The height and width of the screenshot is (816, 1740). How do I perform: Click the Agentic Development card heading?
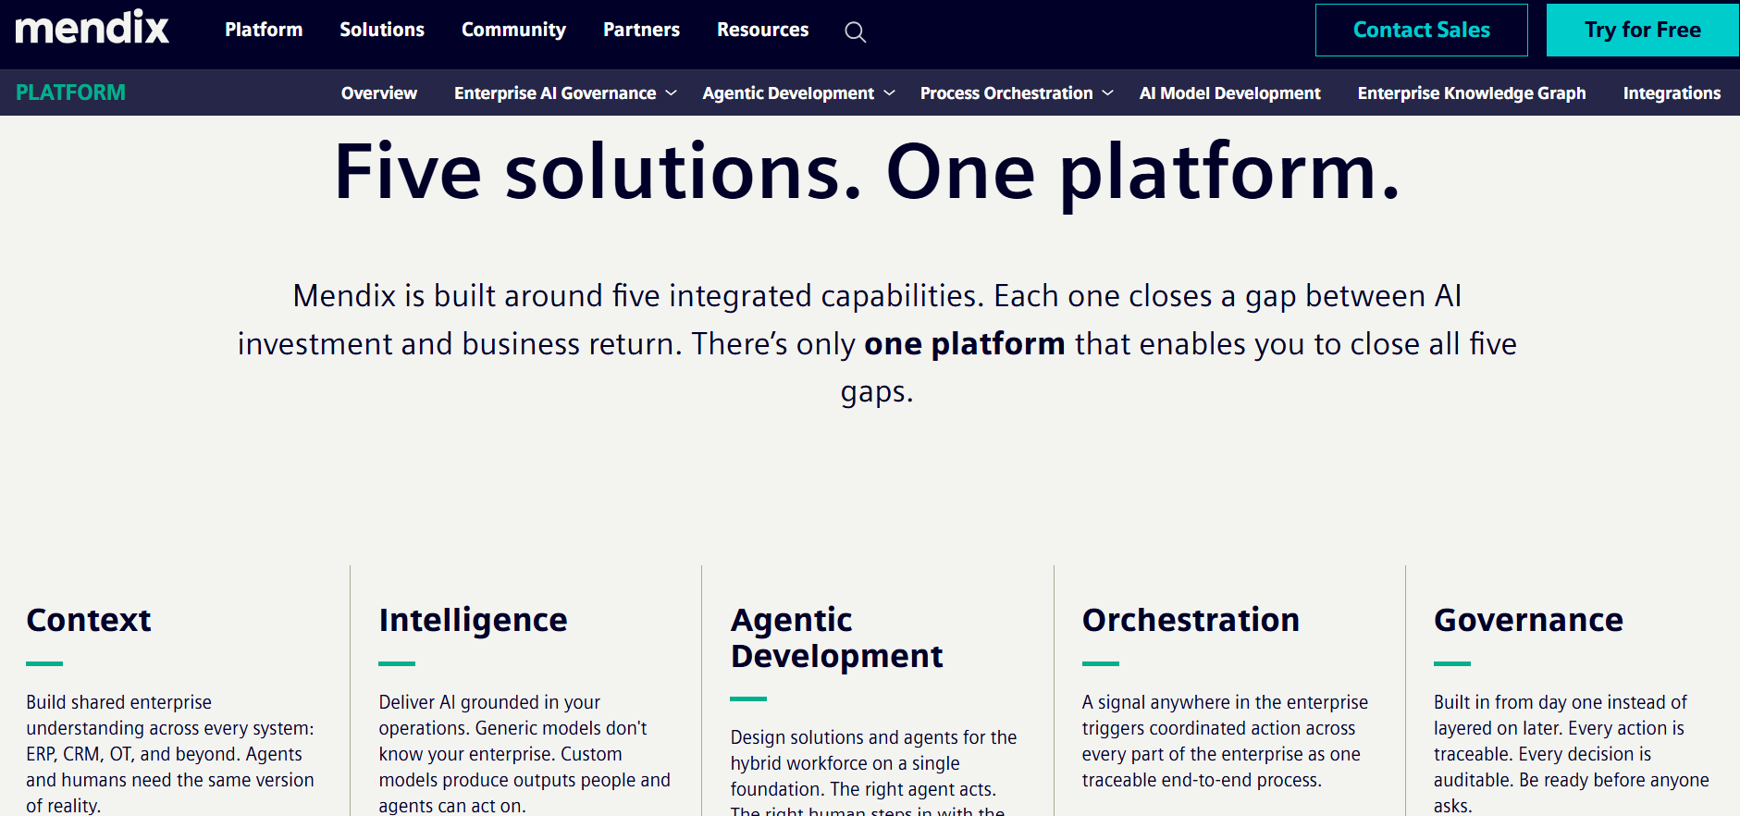coord(836,637)
